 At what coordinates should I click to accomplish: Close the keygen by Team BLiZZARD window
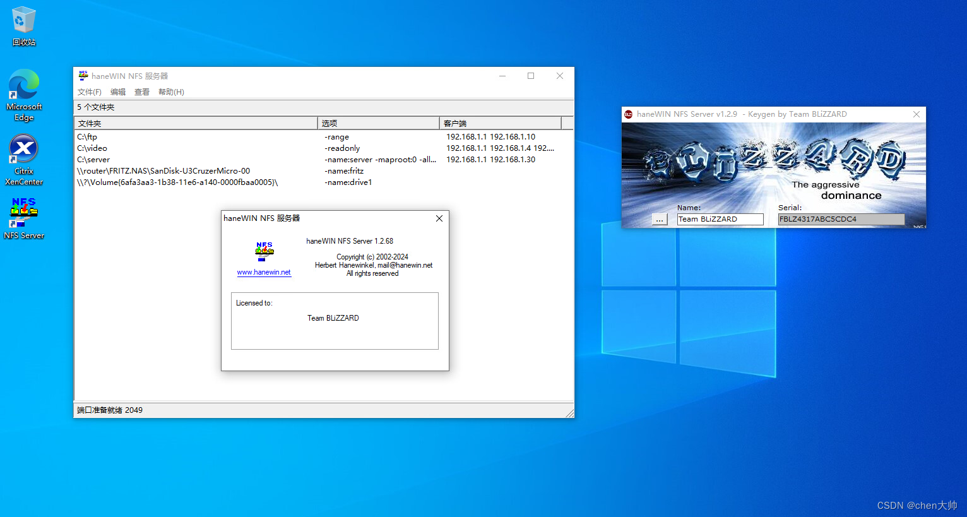(x=917, y=114)
